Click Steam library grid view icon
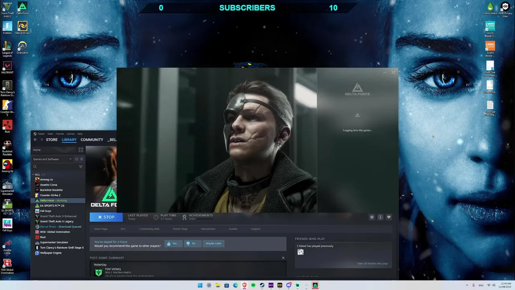 point(81,150)
